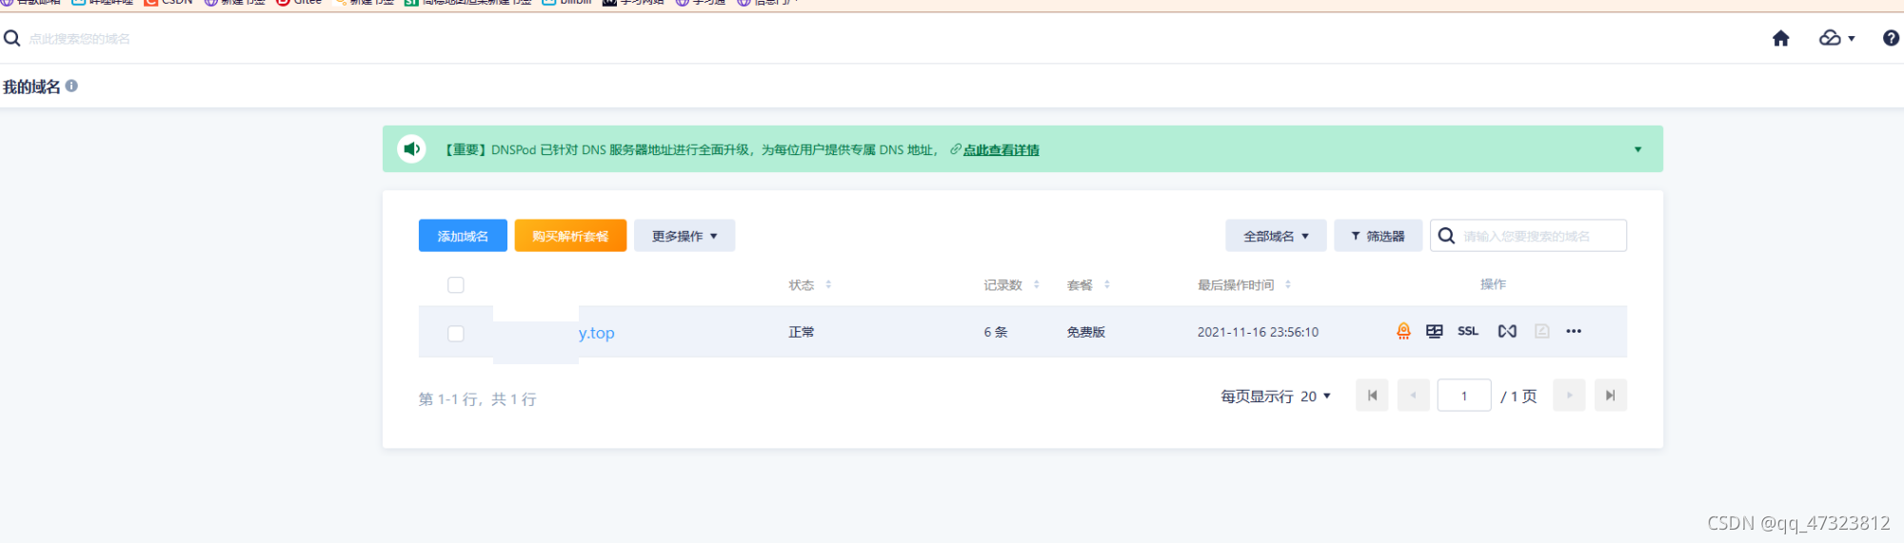The image size is (1904, 543).
Task: Click the top-left search magnifier icon
Action: [12, 38]
